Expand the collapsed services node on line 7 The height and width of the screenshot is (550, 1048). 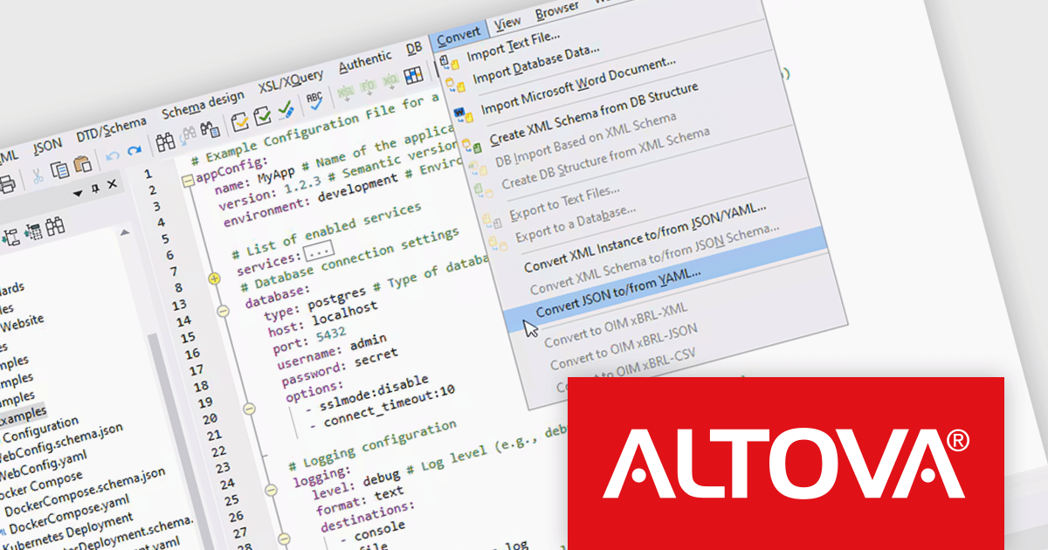click(x=214, y=278)
